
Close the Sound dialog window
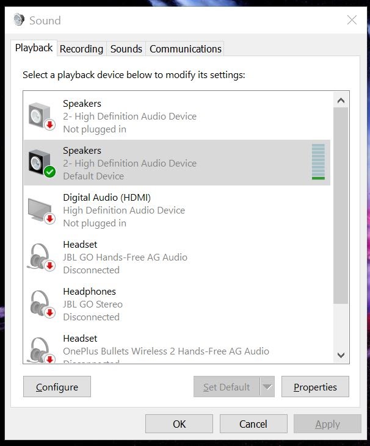352,20
